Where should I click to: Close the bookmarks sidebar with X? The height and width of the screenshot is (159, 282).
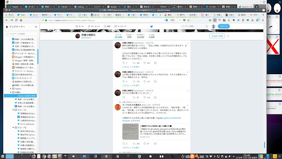(36, 26)
